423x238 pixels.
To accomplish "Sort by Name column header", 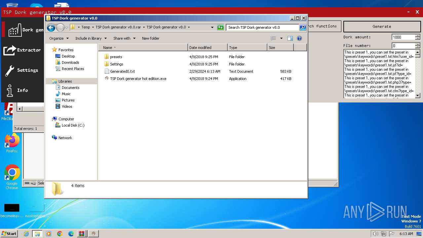I will pyautogui.click(x=143, y=48).
